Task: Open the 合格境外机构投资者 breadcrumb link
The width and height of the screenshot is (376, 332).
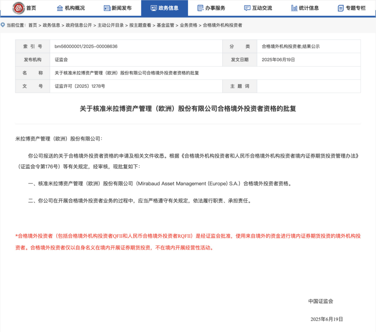Action: [222, 25]
